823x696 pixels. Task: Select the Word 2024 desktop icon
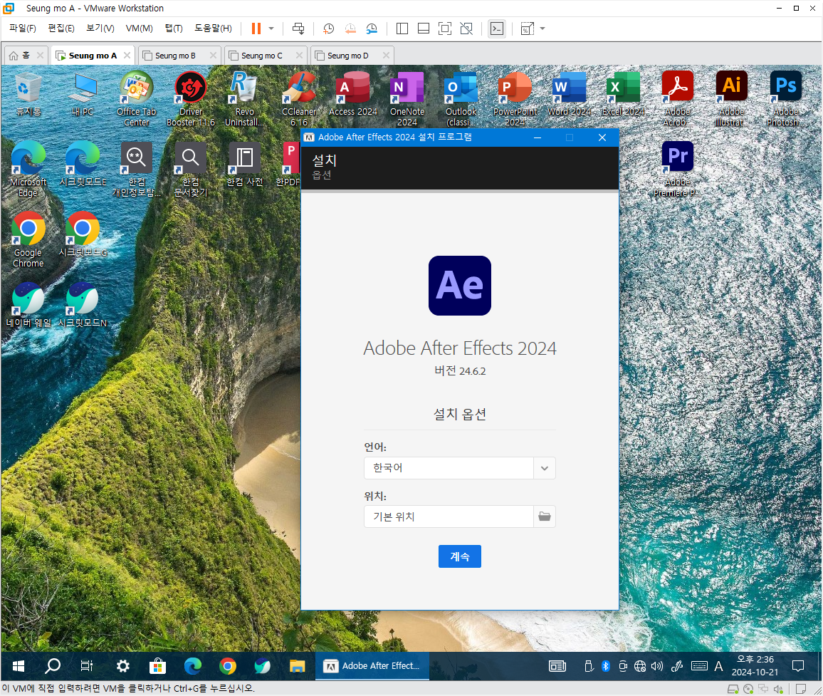569,95
